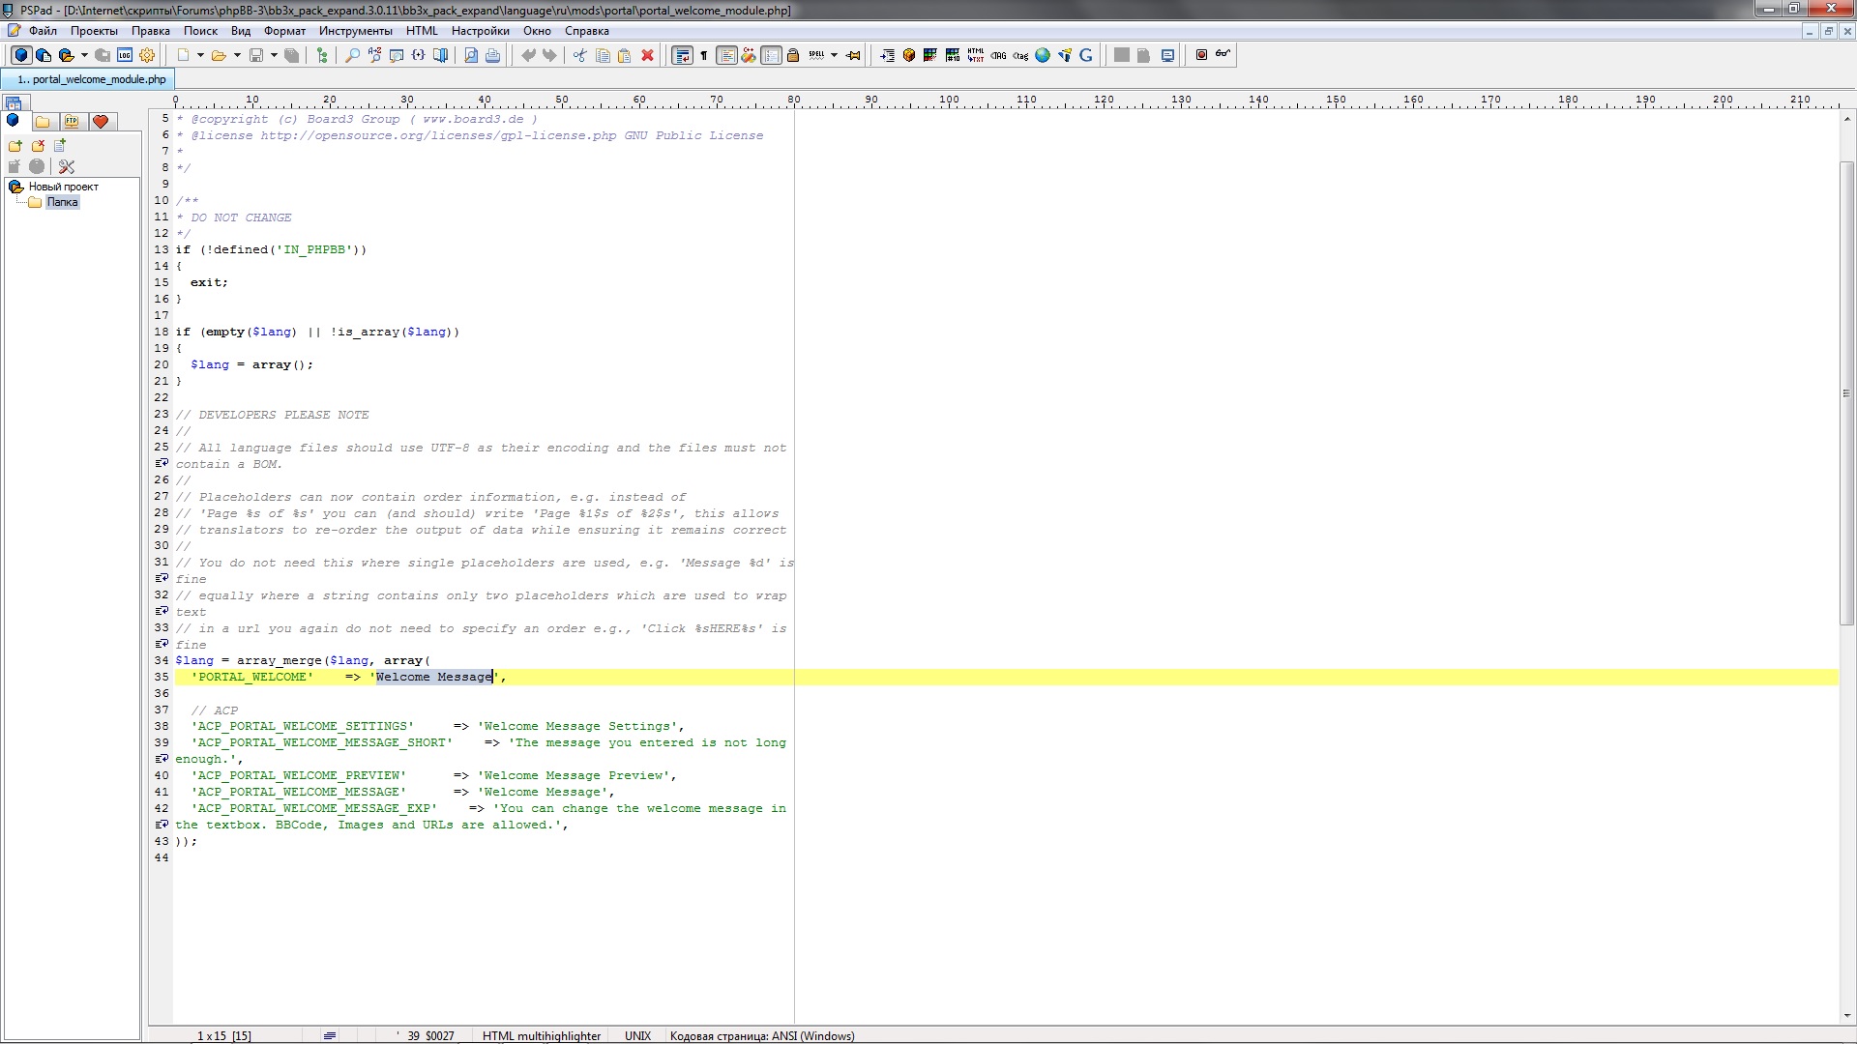Select the Новый проект tree node
This screenshot has height=1044, width=1857.
coord(63,187)
